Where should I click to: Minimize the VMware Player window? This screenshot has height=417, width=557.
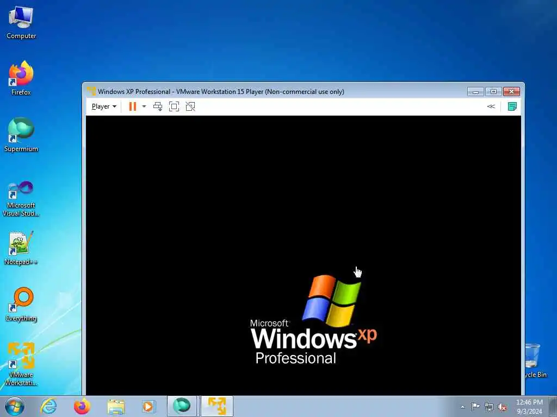pos(475,91)
